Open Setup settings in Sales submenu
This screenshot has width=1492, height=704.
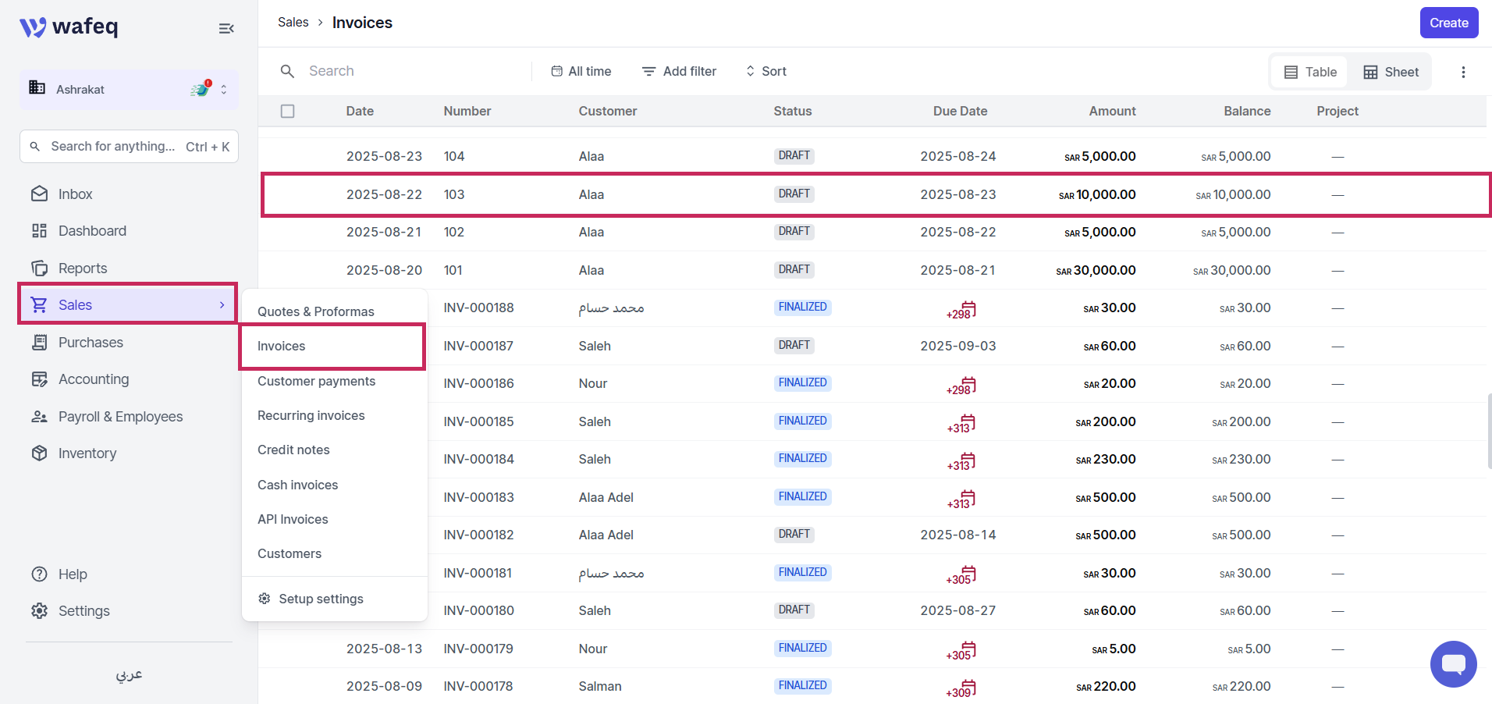pos(311,599)
